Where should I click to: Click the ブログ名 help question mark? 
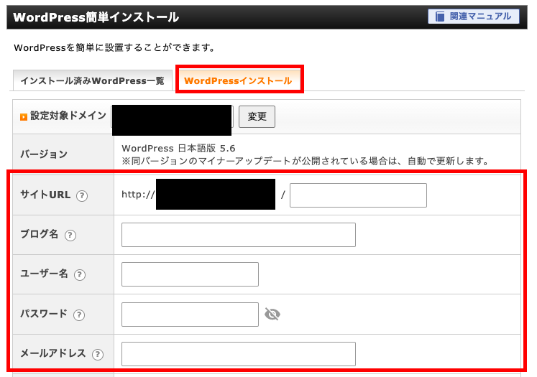click(x=70, y=236)
